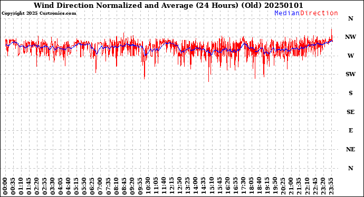Click the top N axis label
Viewport: 364px width, 197px height.
(350, 18)
